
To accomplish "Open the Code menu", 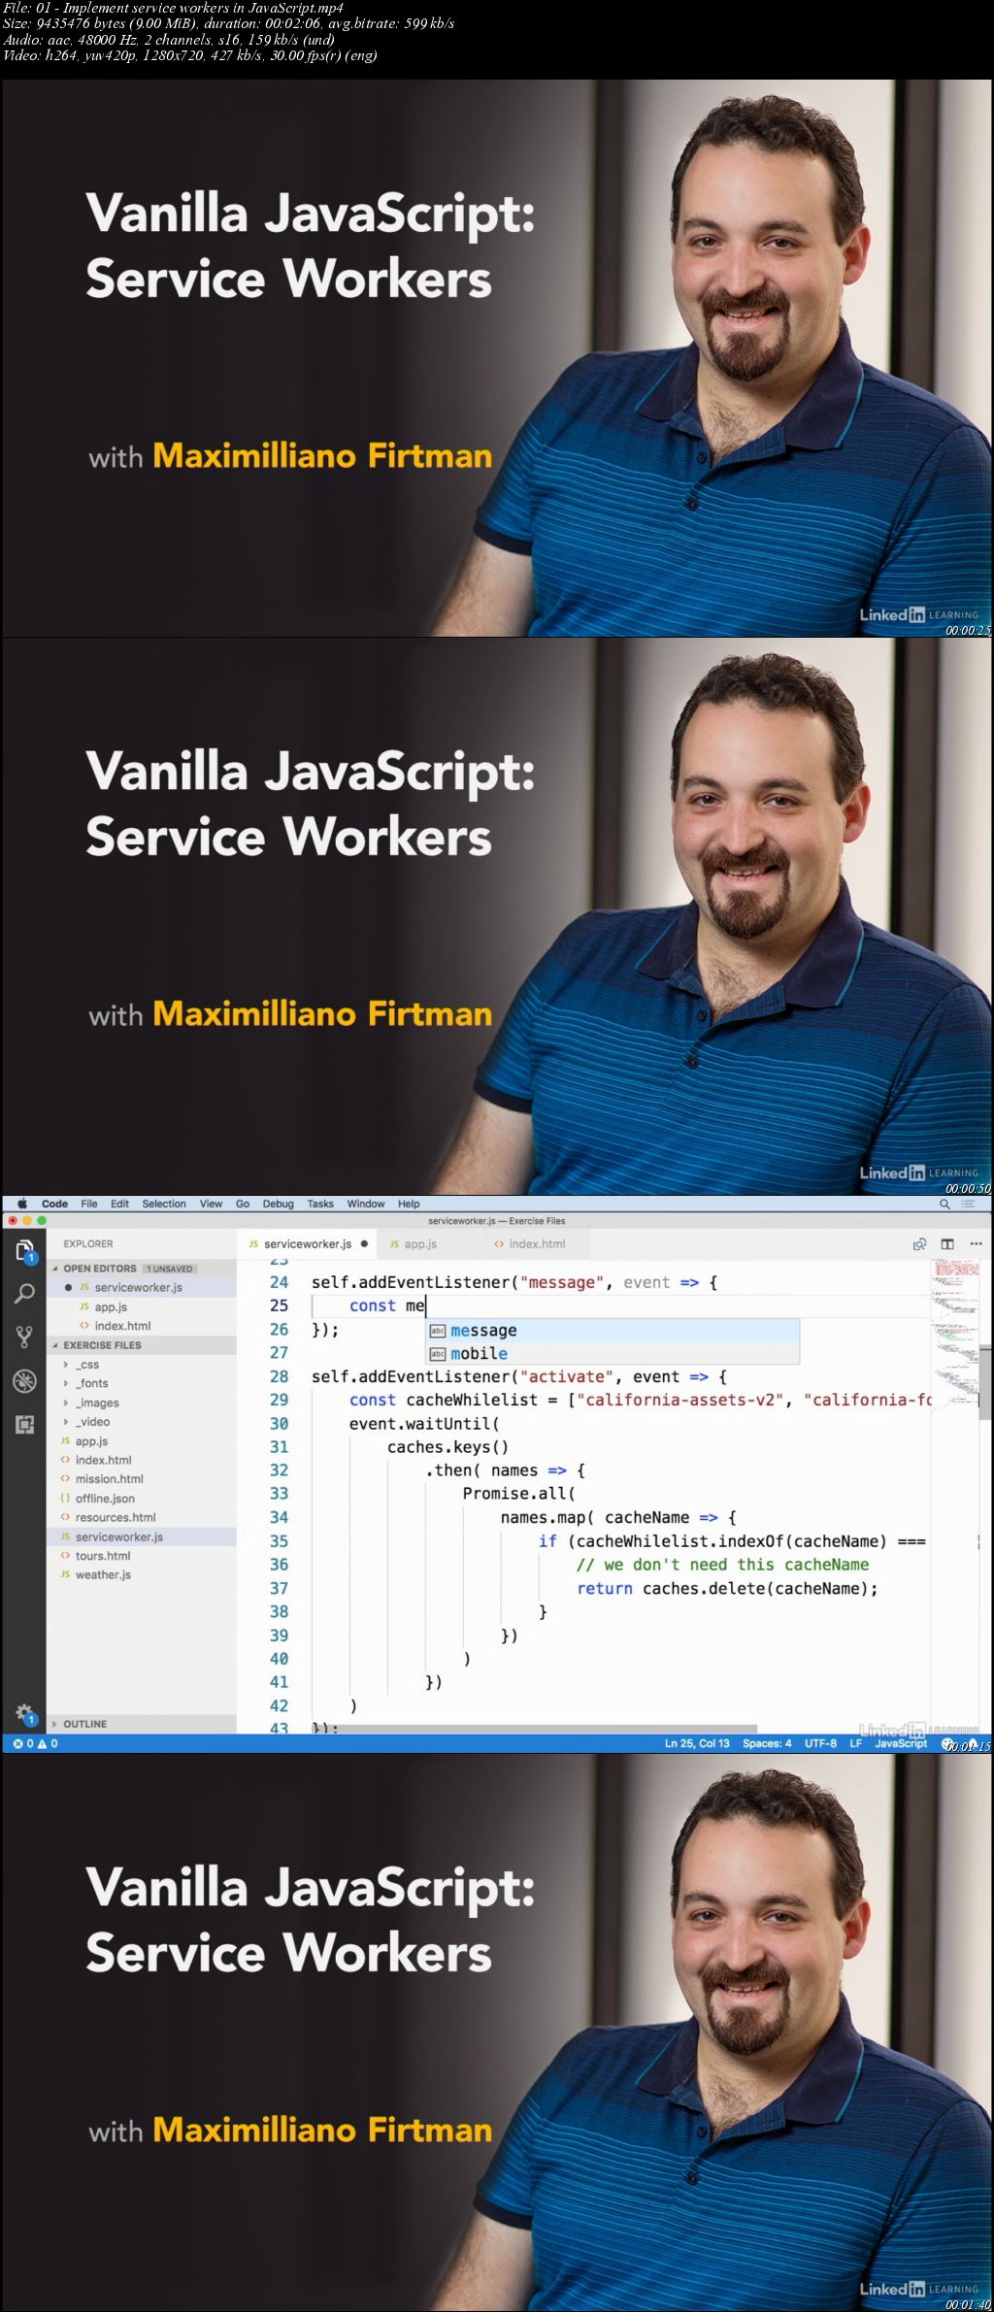I will coord(54,1204).
